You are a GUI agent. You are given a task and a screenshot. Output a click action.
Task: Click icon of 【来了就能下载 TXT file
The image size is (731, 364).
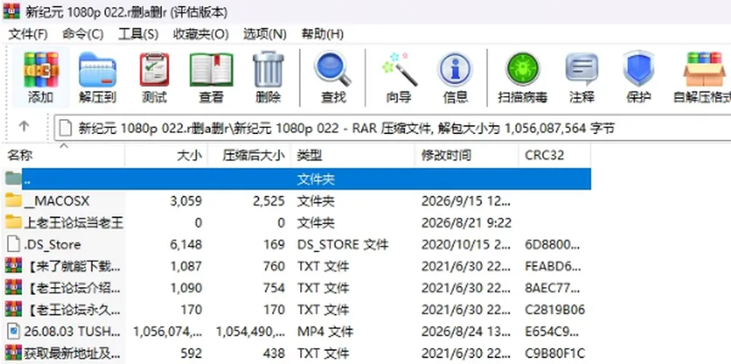coord(14,266)
